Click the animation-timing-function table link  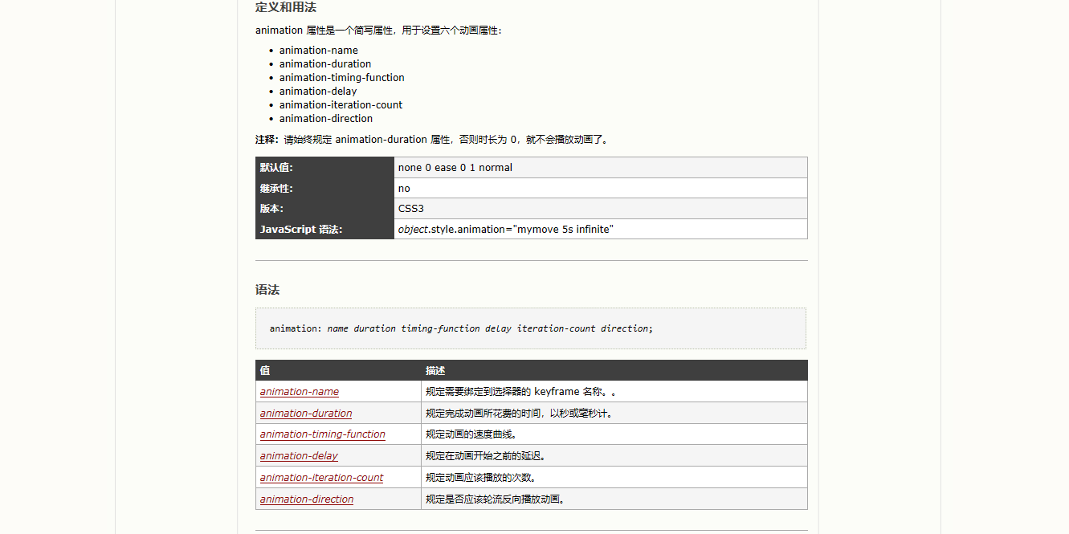(322, 434)
